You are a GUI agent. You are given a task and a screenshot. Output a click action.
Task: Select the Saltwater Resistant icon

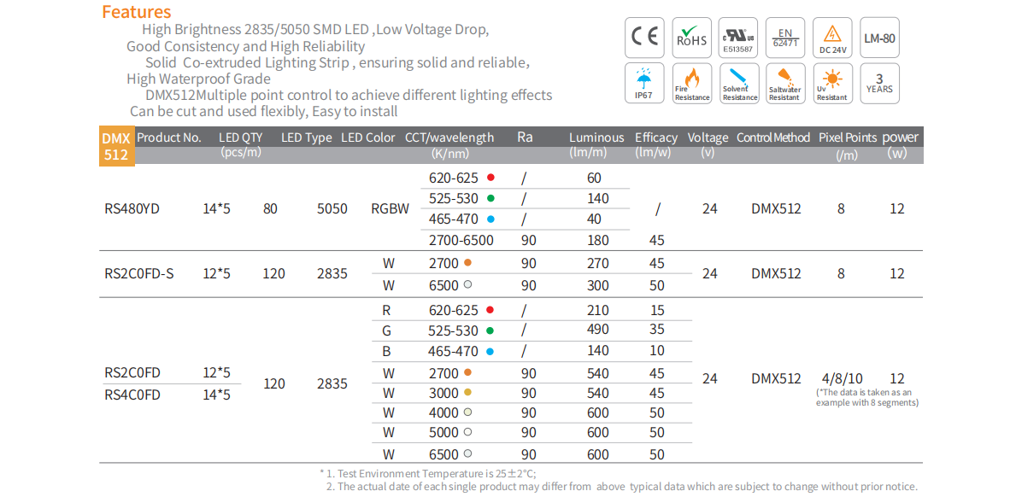pyautogui.click(x=784, y=84)
